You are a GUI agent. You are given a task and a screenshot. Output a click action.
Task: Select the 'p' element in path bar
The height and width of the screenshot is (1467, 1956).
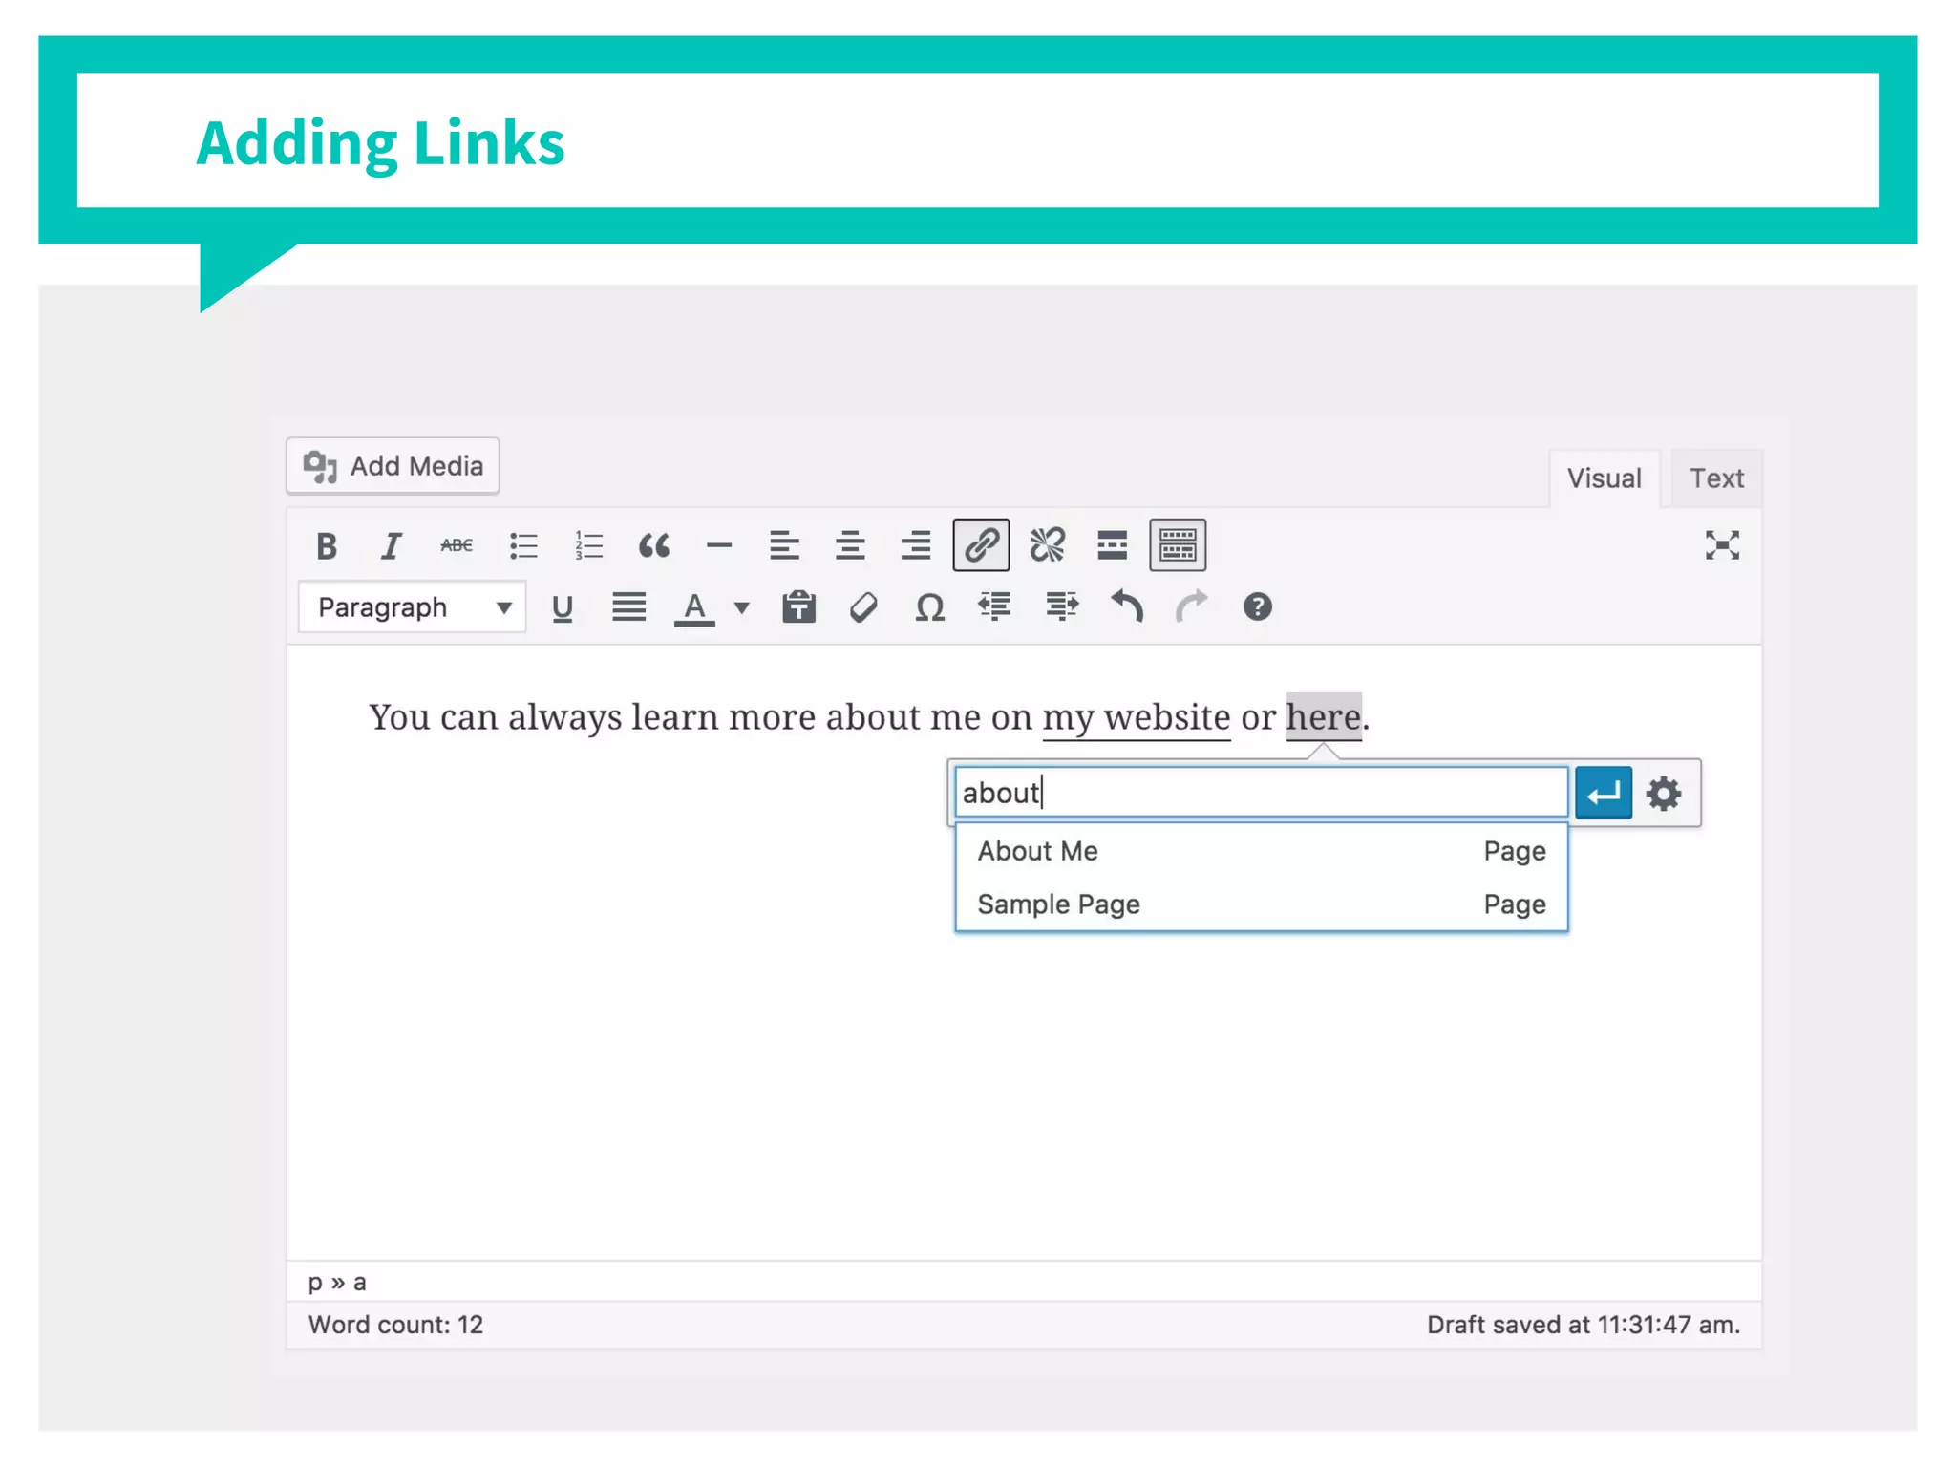pos(314,1283)
